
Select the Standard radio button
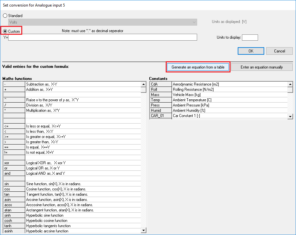(x=5, y=16)
